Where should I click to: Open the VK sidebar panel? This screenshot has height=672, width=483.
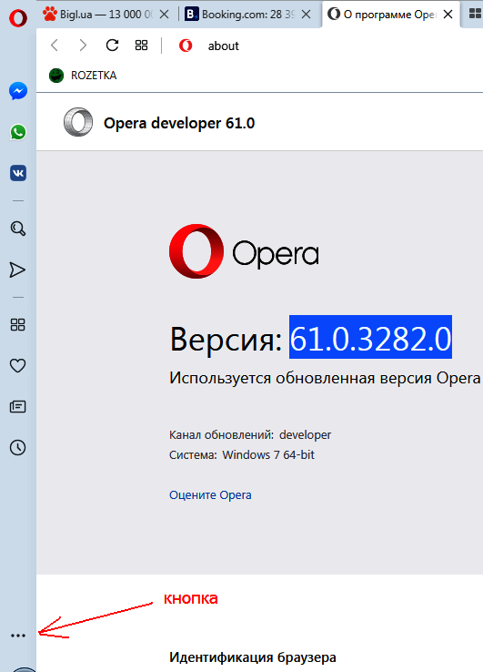pos(18,173)
